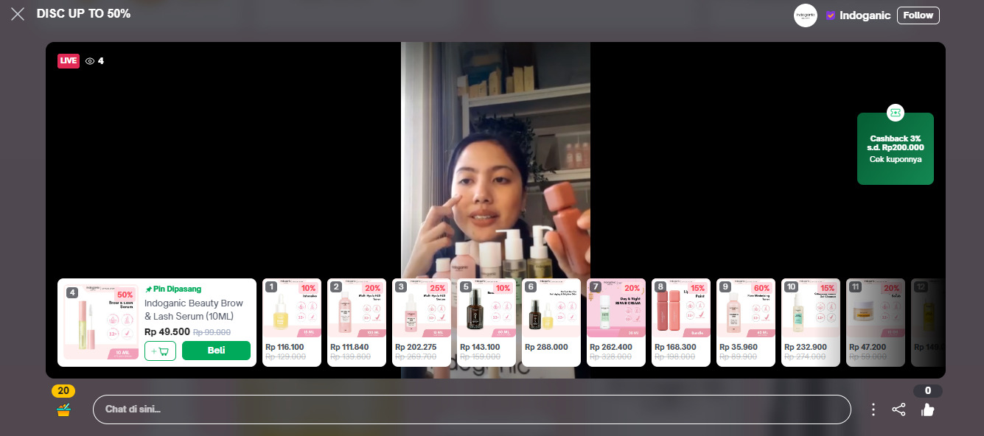Screen dimensions: 984x436
Task: Tap the thumbs-up like icon
Action: 927,410
